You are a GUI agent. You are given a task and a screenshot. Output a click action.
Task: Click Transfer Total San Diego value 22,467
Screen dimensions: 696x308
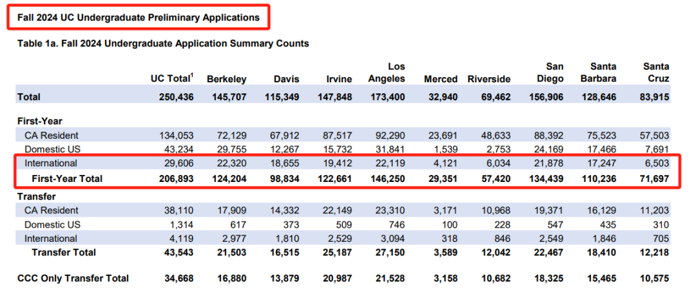pyautogui.click(x=549, y=252)
